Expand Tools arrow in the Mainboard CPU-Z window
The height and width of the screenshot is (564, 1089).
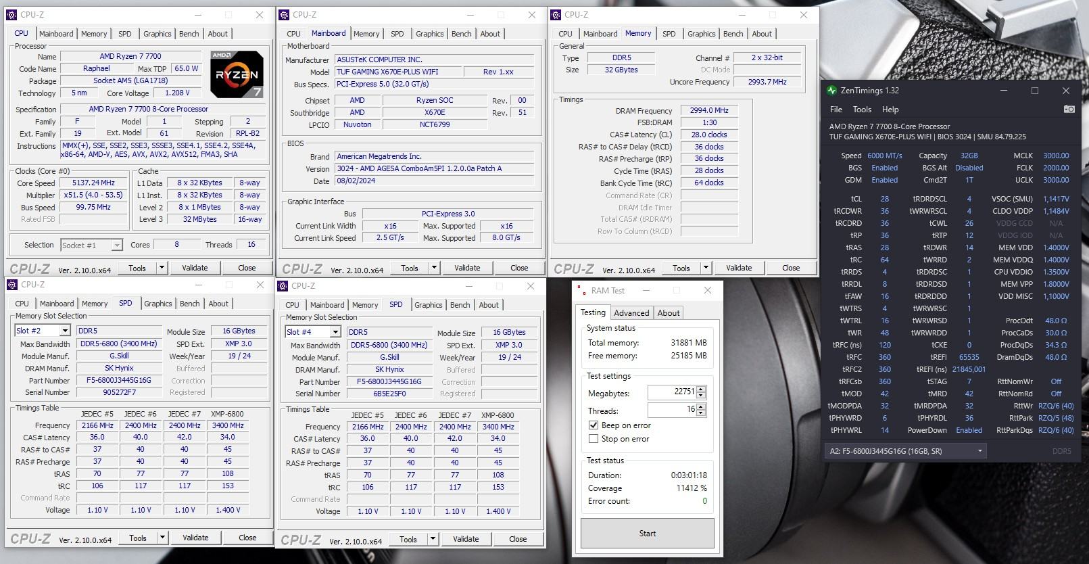pos(434,268)
